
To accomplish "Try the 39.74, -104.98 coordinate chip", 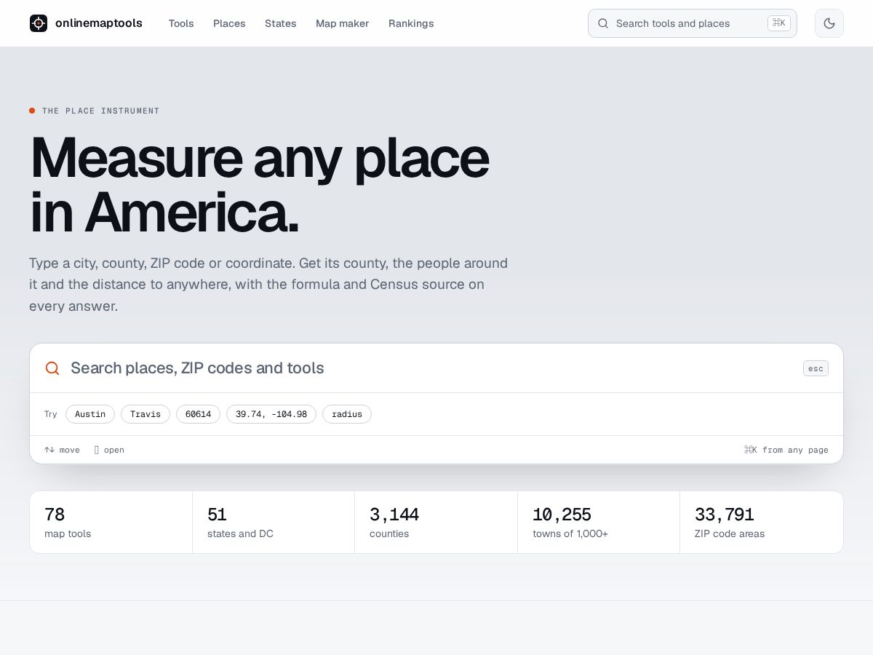I will 271,414.
